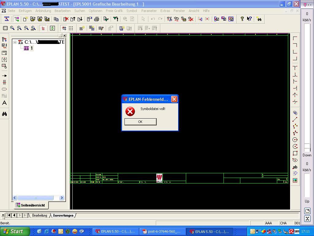
Task: Select the Seitenübersicht panel tab
Action: click(31, 205)
